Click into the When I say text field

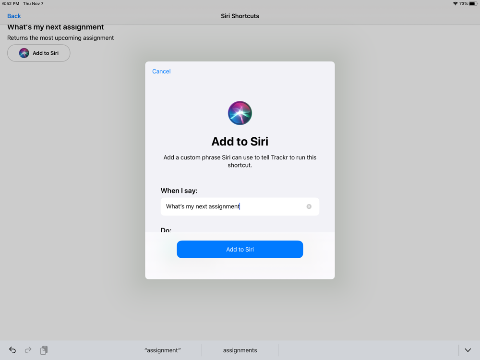(x=240, y=206)
